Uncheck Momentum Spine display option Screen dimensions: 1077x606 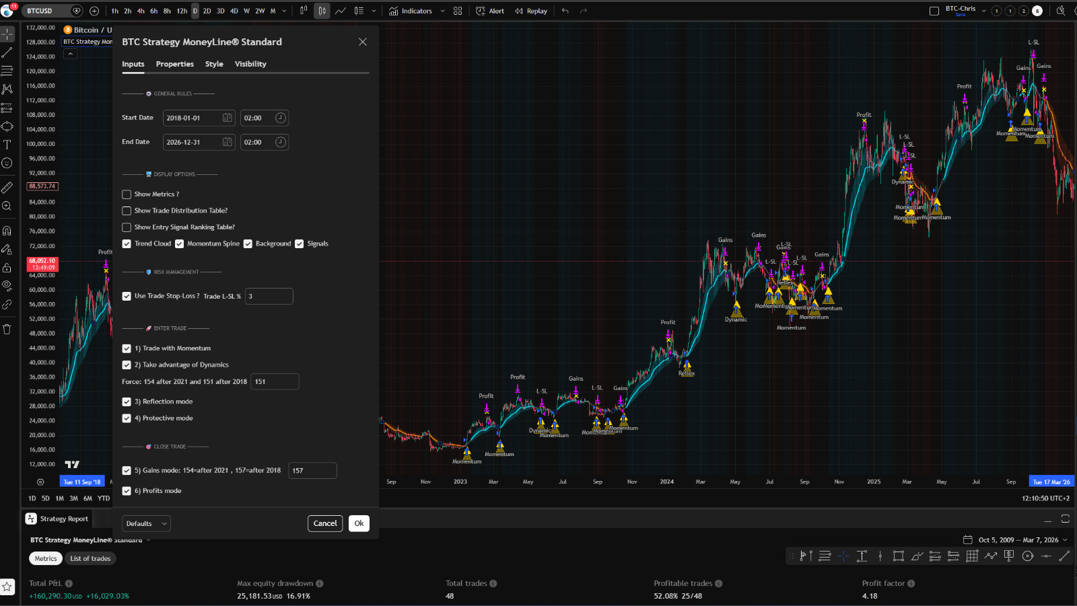coord(179,243)
